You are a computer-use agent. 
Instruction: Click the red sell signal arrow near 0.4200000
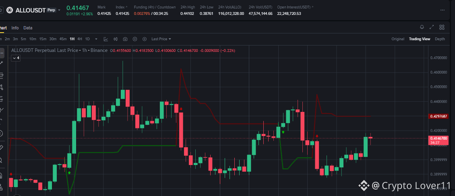pyautogui.click(x=317, y=136)
